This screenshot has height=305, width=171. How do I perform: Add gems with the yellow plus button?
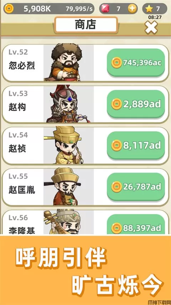pos(133,9)
